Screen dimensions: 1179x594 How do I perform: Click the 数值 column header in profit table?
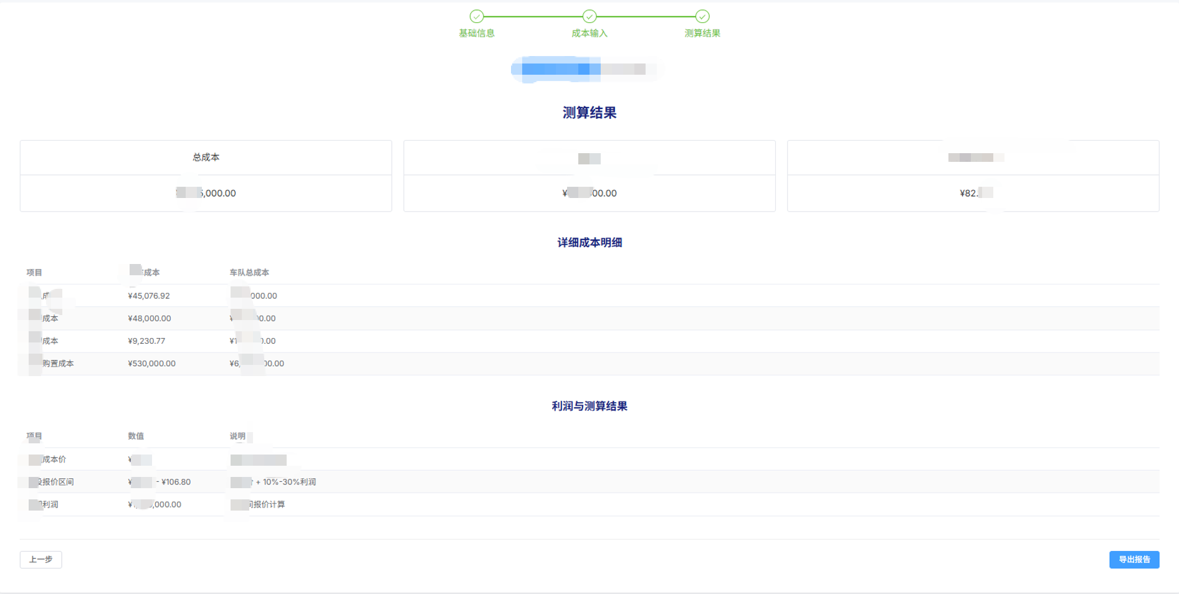click(x=136, y=436)
